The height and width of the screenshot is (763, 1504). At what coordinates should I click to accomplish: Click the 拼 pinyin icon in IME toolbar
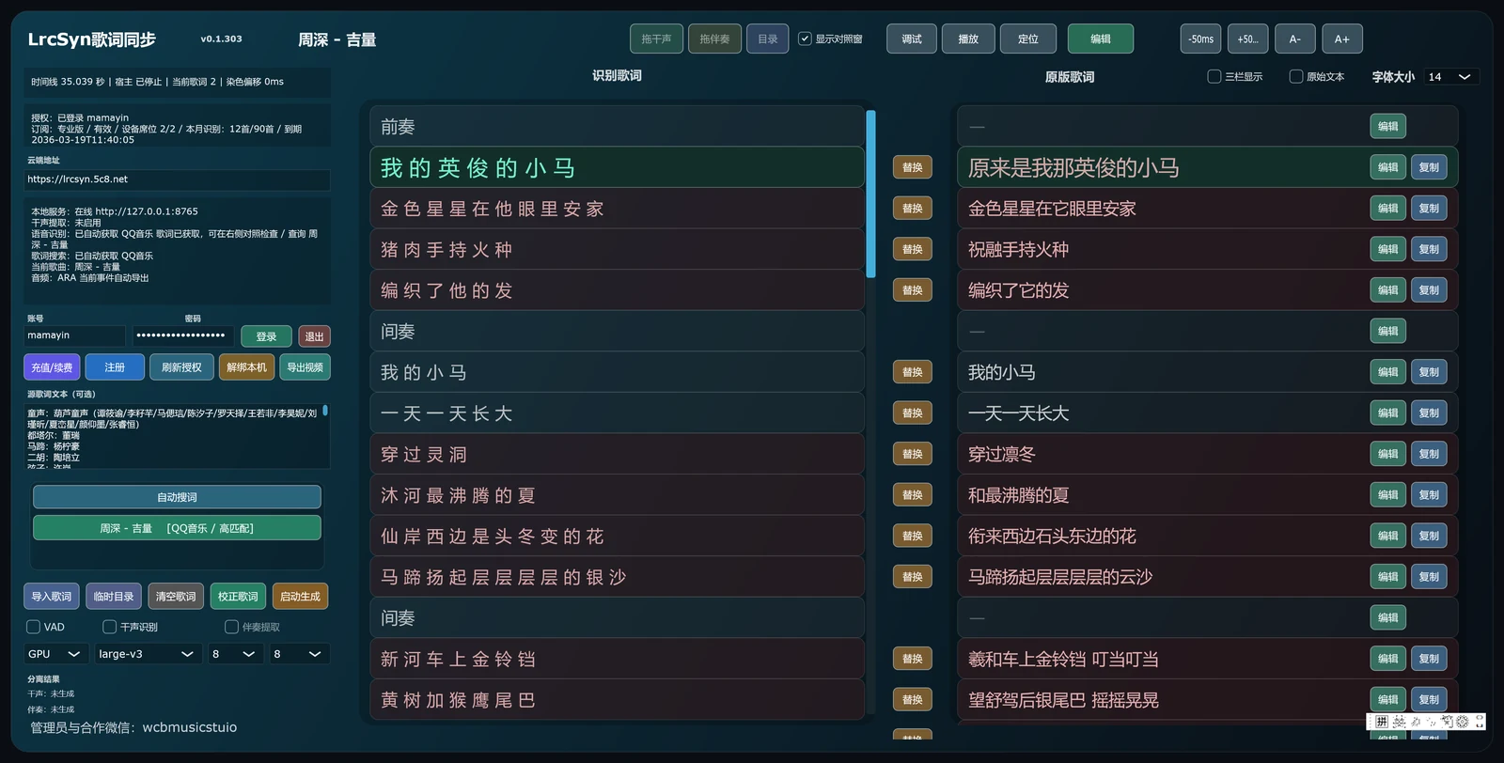tap(1382, 722)
